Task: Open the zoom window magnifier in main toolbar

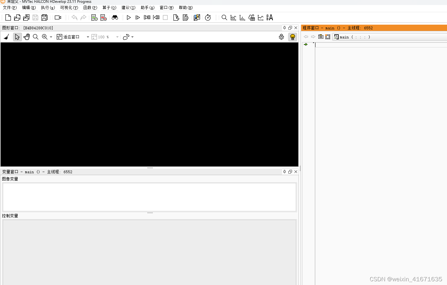Action: click(x=224, y=17)
